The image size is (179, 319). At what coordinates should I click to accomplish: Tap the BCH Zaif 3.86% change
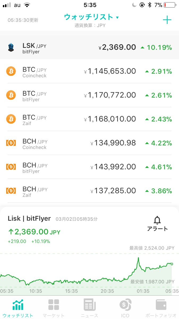point(159,191)
